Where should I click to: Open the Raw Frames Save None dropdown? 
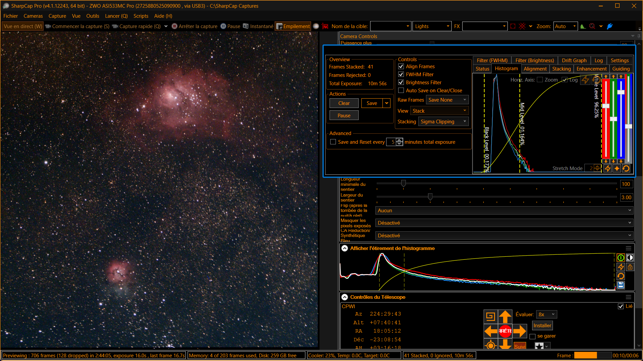tap(447, 100)
